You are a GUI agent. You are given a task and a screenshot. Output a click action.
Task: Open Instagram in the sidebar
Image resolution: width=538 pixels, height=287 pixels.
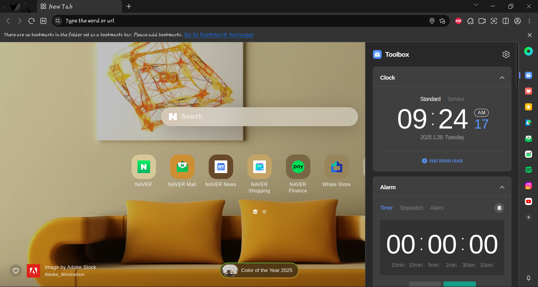529,186
